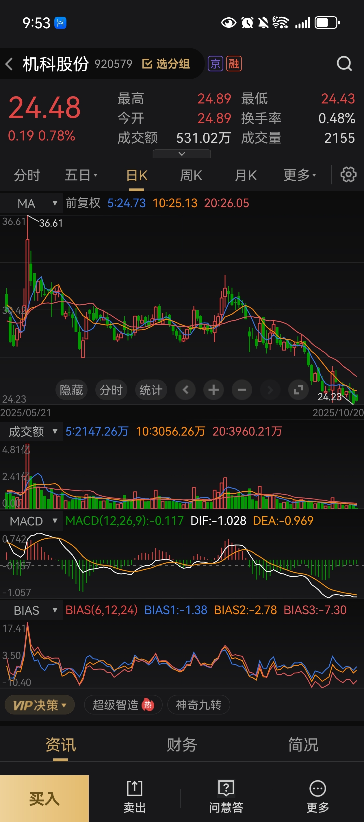Tap the 融 margin badge
This screenshot has width=364, height=822.
tap(234, 64)
